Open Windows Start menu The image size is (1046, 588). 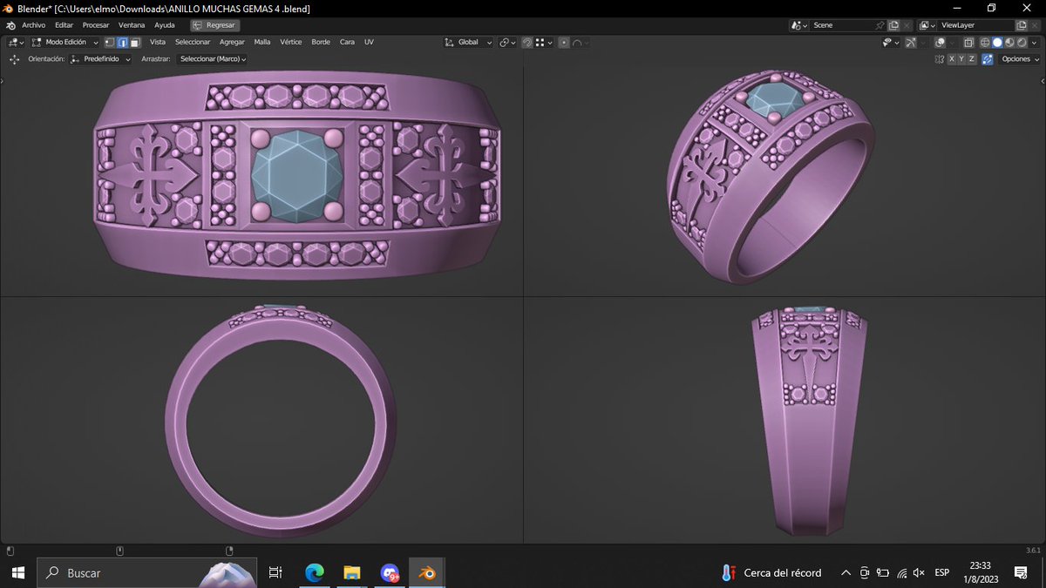(18, 572)
